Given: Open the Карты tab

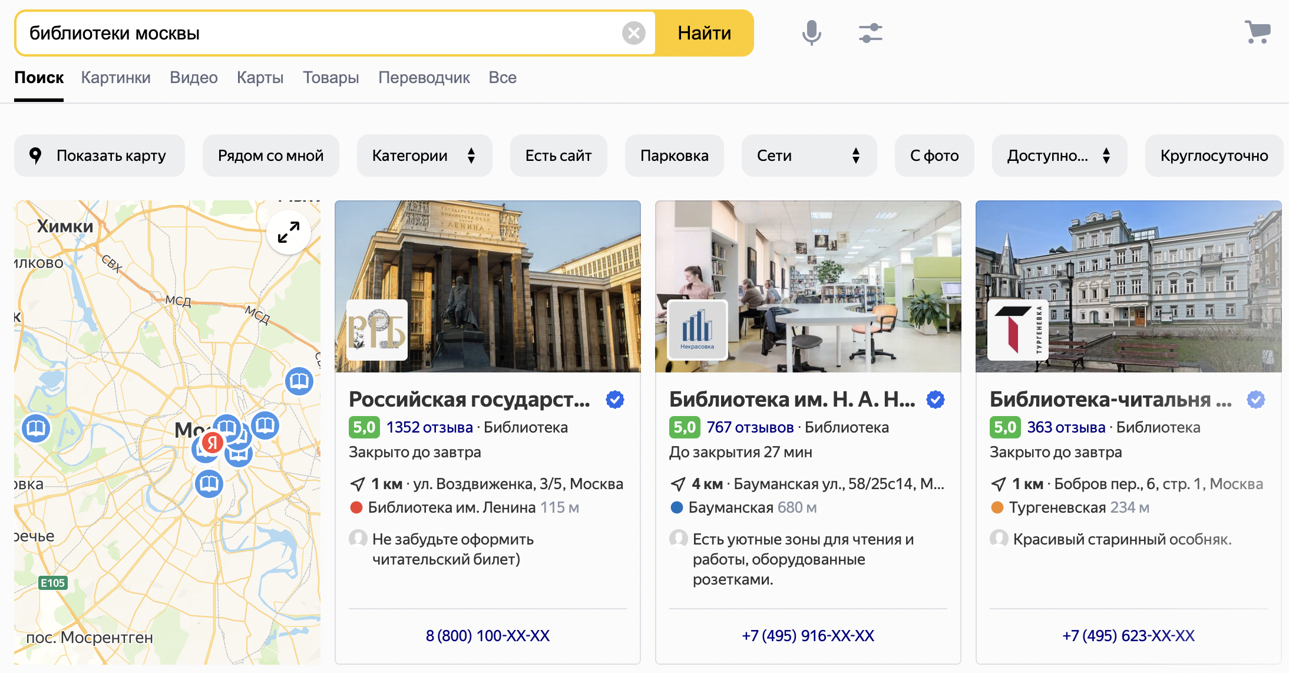Looking at the screenshot, I should tap(260, 77).
